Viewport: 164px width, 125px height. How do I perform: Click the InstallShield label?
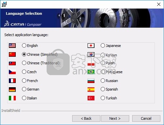coord(11,111)
